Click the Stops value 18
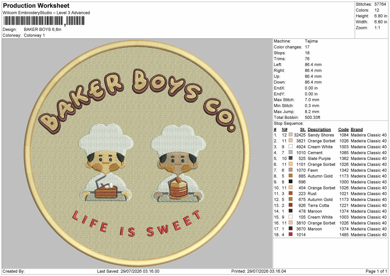390x276 pixels. 307,53
